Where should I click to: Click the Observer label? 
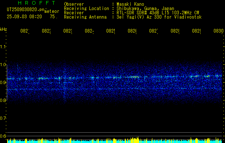pyautogui.click(x=74, y=4)
